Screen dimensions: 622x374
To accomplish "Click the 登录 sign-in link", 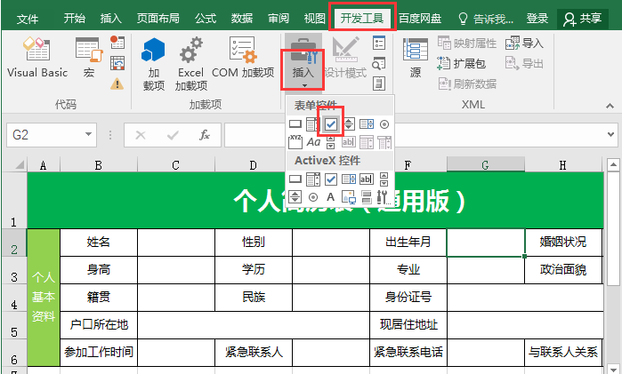I will coord(537,19).
